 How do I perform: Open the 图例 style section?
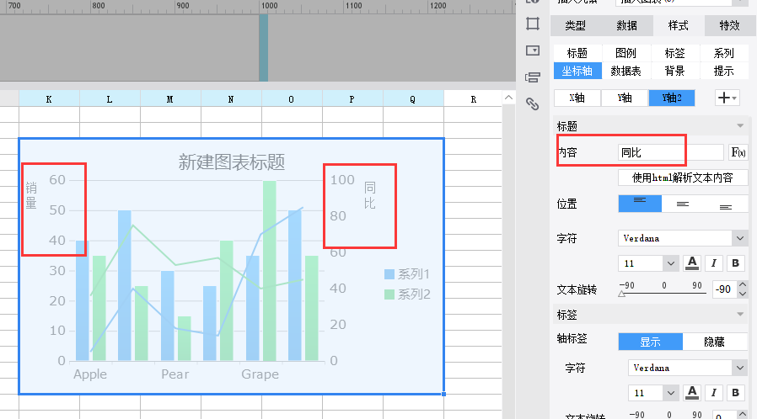click(x=626, y=53)
